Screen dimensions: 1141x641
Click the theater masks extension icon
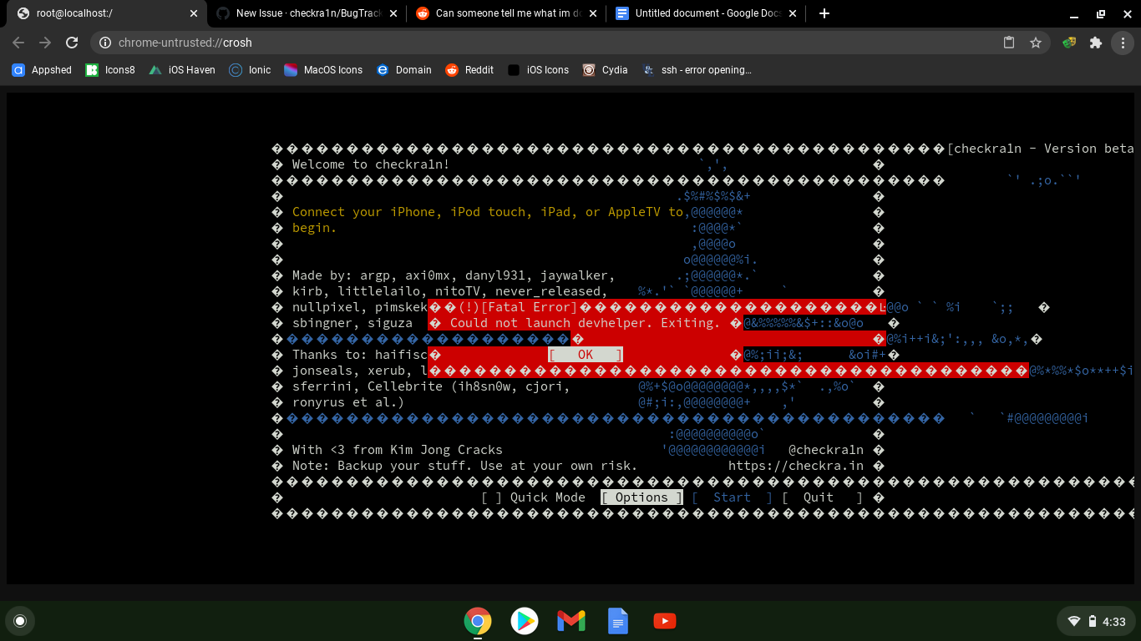pos(1069,43)
